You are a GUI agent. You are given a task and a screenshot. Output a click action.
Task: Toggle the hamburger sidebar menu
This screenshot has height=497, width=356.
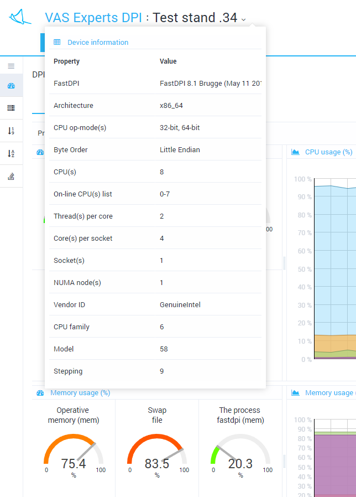coord(11,66)
